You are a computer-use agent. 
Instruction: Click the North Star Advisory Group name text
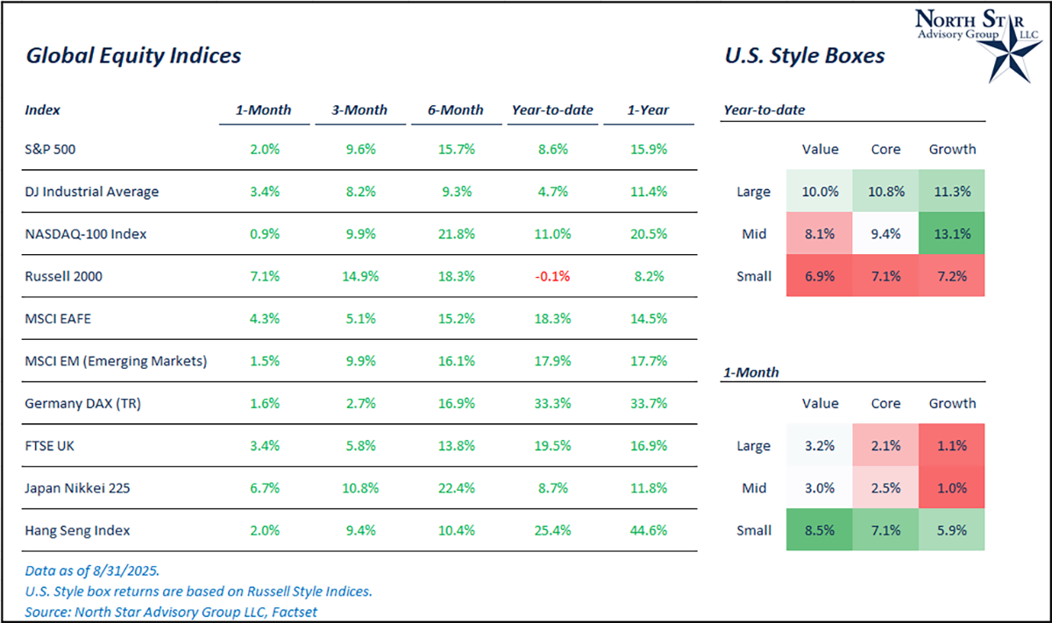959,26
